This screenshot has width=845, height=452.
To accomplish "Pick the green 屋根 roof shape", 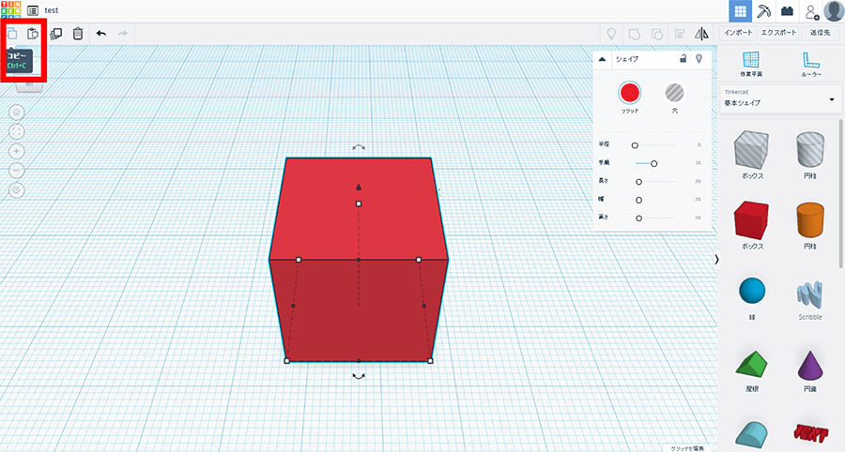I will point(752,364).
